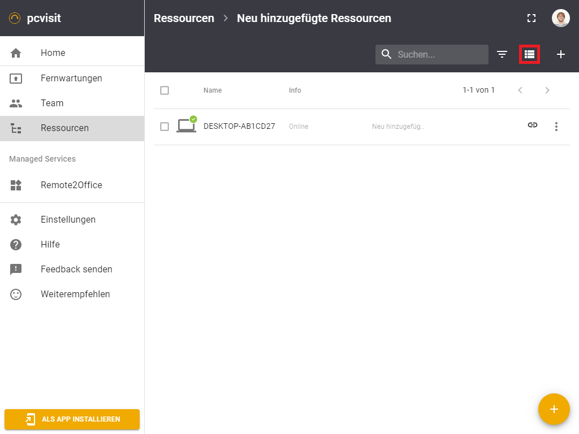Open Remote2Office under Managed Services
Image resolution: width=579 pixels, height=434 pixels.
71,185
